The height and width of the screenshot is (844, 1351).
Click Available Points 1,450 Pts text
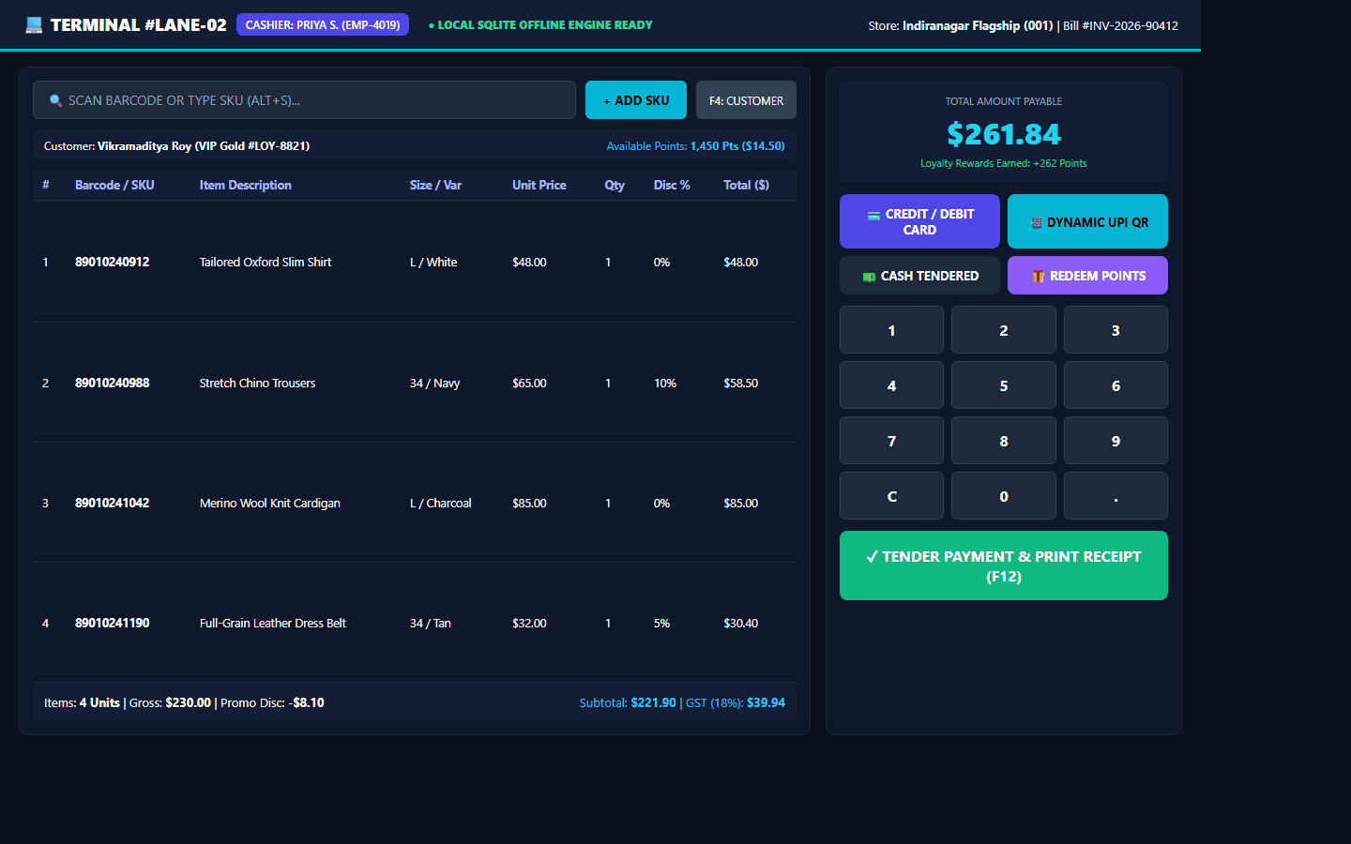pos(695,146)
